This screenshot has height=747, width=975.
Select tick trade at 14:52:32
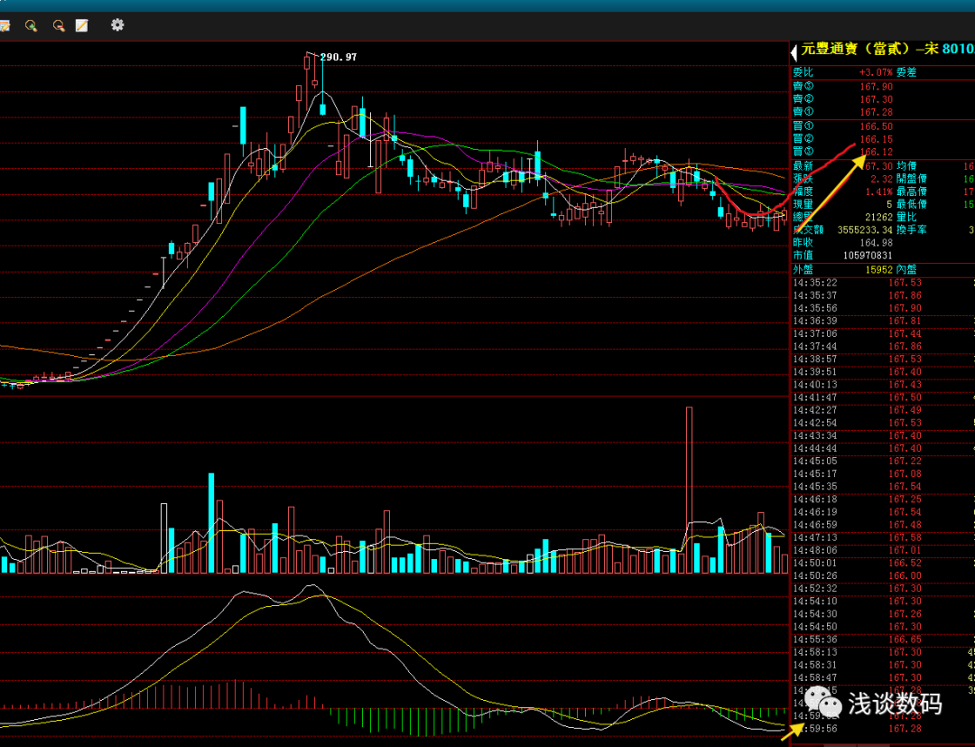coord(882,588)
